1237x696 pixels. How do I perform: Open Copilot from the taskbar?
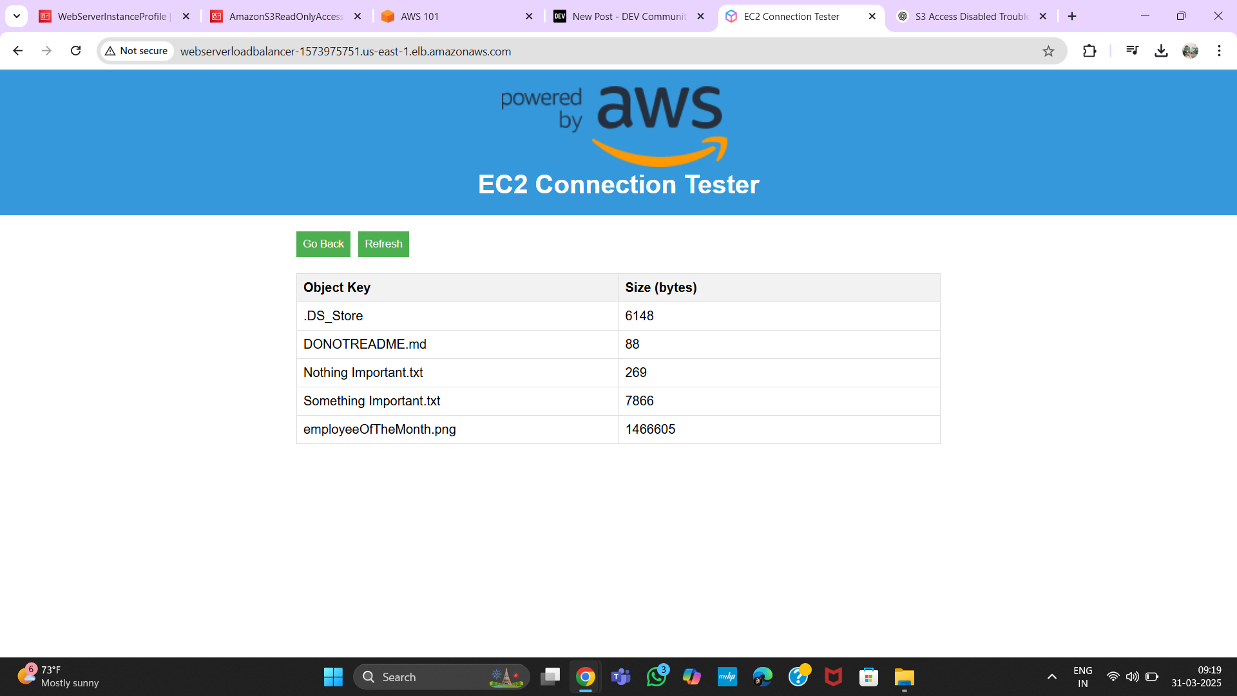[692, 677]
